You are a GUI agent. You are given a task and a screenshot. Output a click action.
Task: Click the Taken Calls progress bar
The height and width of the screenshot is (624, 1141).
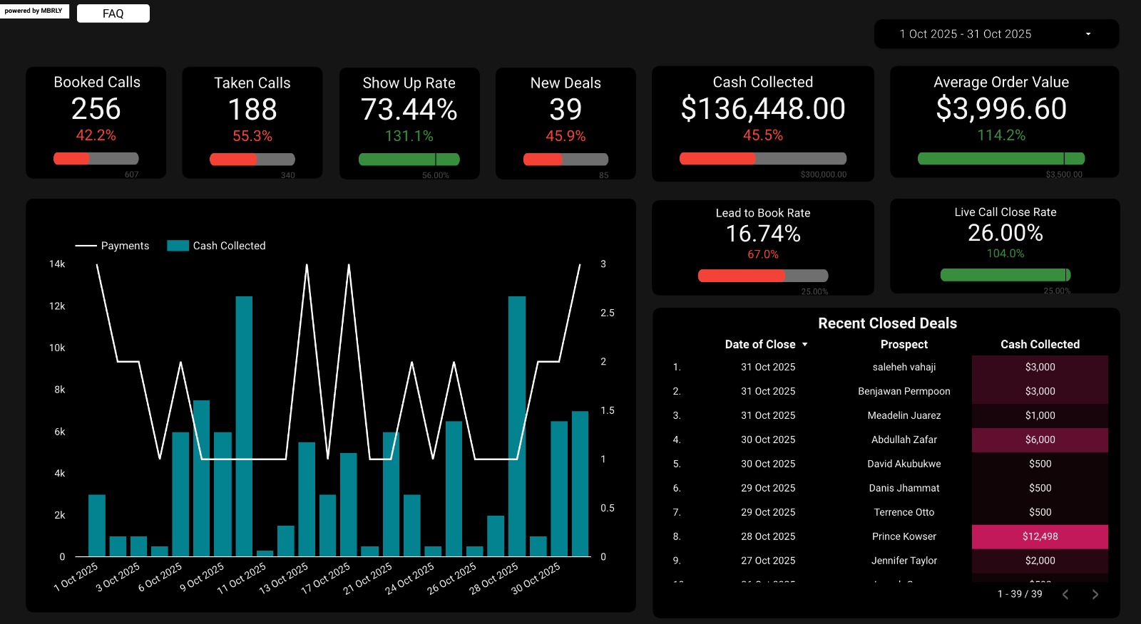(252, 160)
